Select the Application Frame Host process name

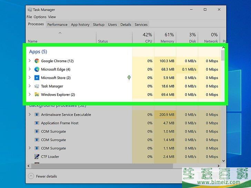click(x=60, y=123)
